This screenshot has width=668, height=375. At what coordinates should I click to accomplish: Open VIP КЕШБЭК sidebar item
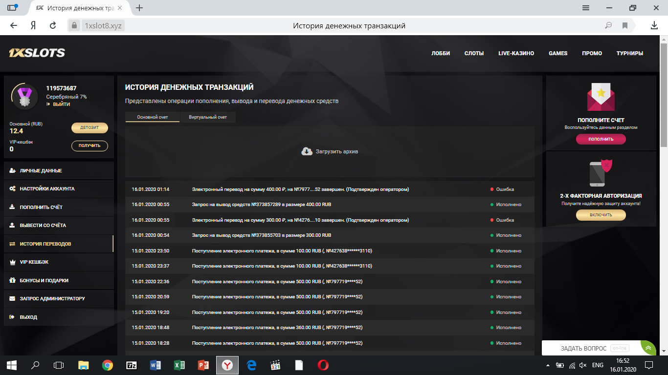click(59, 262)
